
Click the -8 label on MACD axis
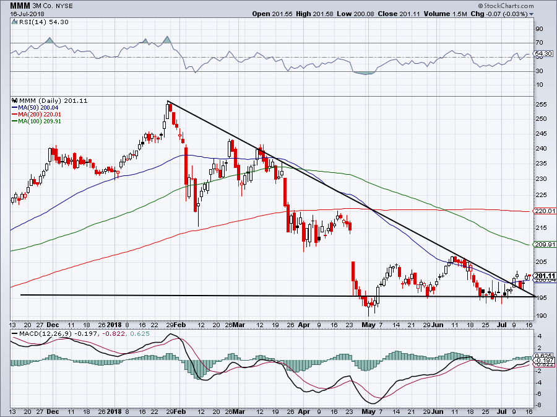pos(539,405)
